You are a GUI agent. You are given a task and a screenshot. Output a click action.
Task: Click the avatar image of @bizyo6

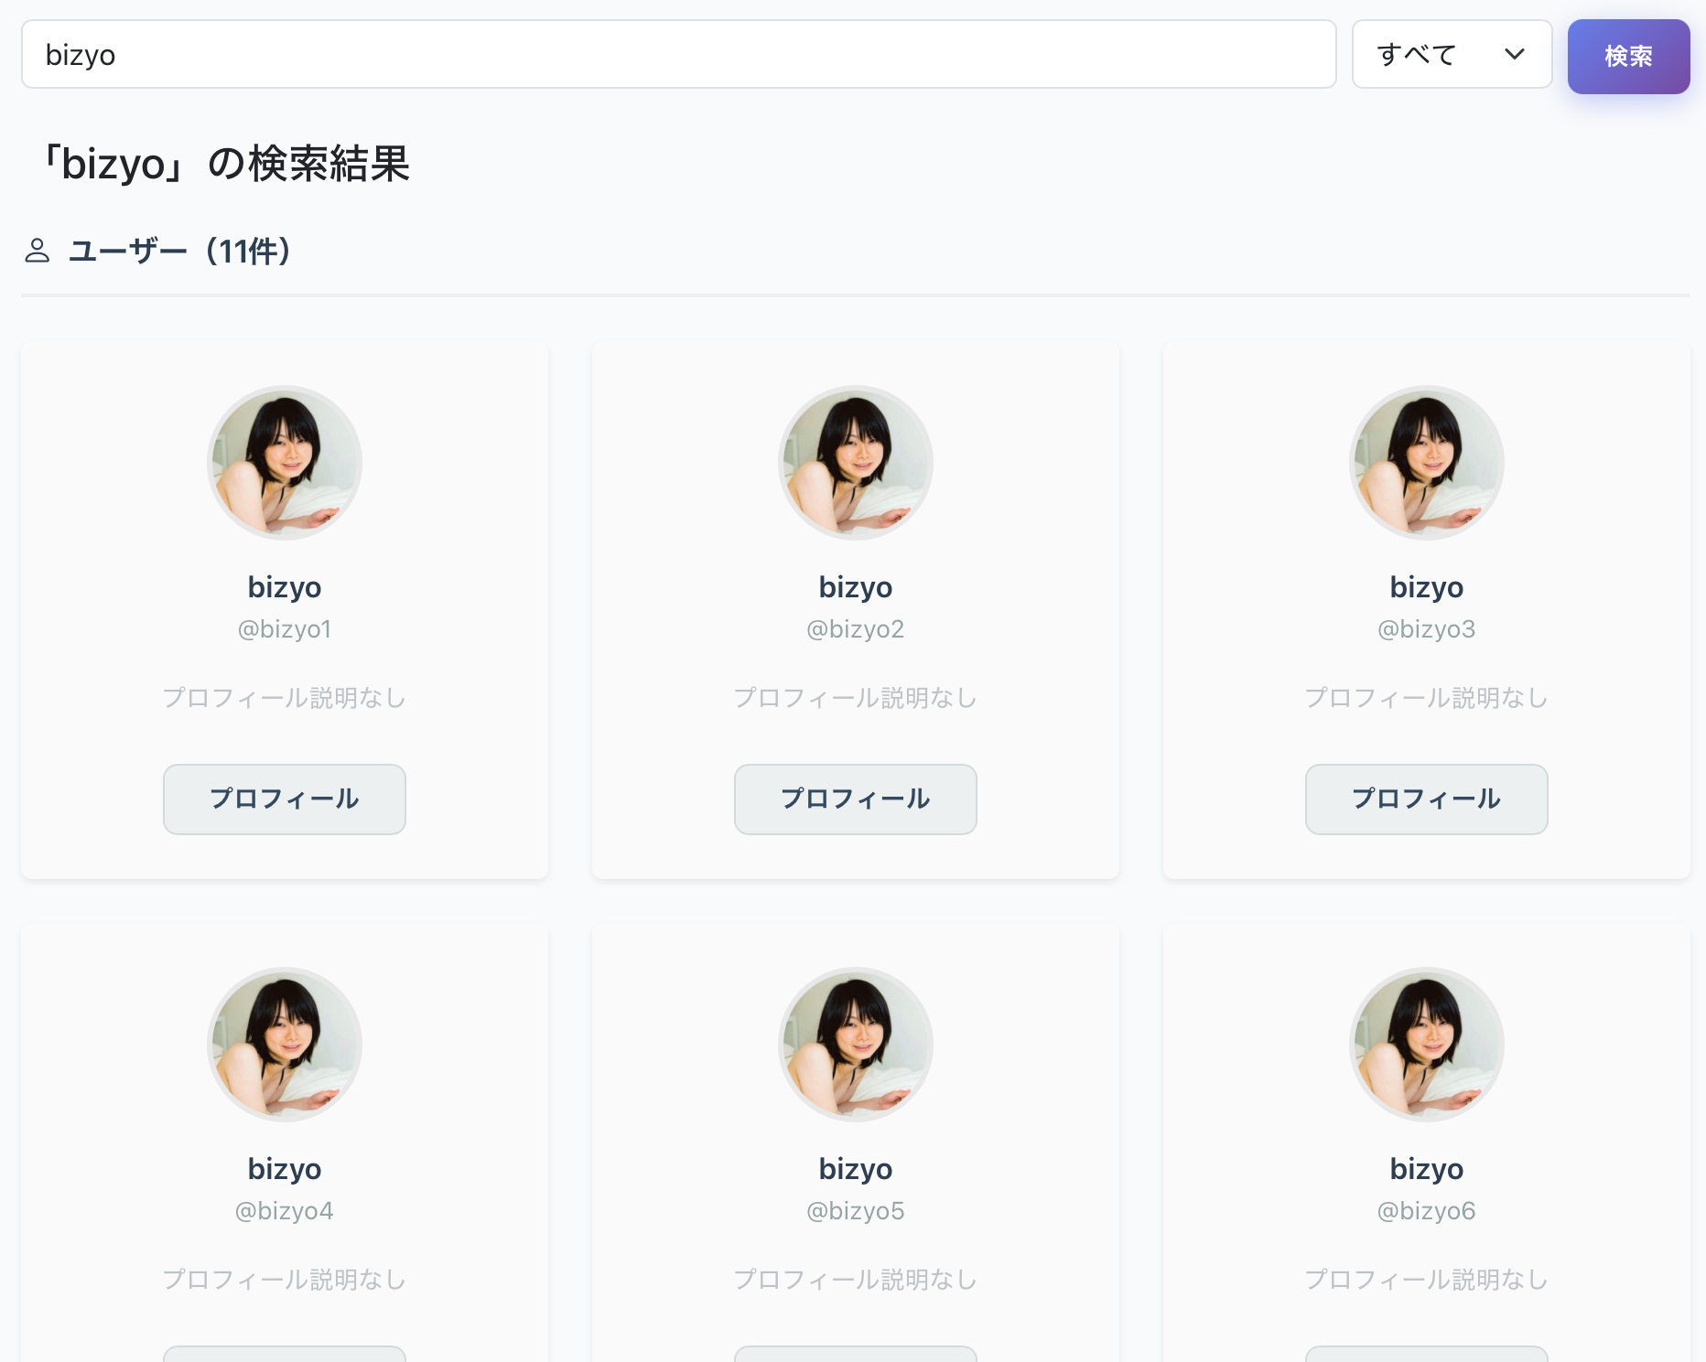pyautogui.click(x=1427, y=1045)
